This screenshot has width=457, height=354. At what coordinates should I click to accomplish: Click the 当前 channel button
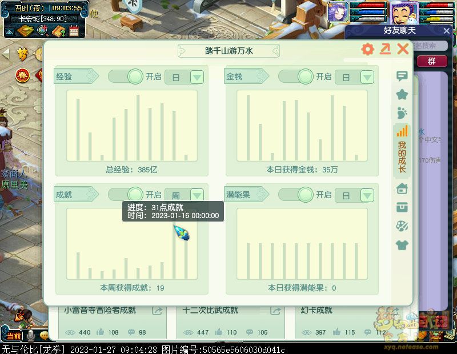coord(14,336)
